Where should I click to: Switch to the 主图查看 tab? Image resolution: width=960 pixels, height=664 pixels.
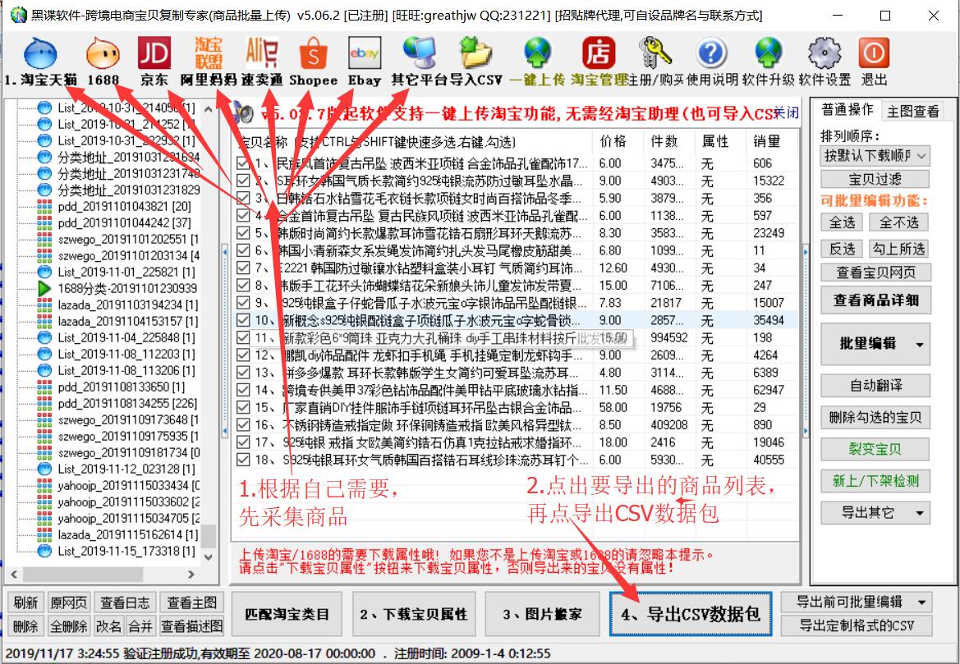(912, 112)
